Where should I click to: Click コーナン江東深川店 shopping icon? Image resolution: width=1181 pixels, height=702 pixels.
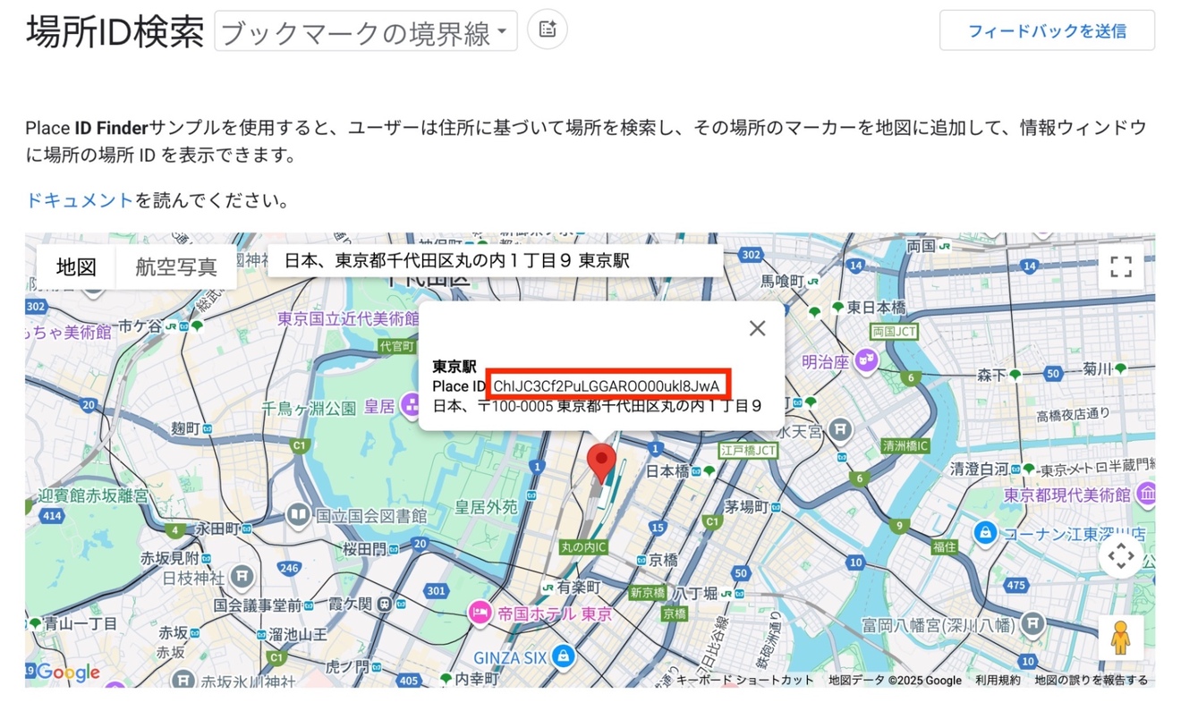(985, 534)
